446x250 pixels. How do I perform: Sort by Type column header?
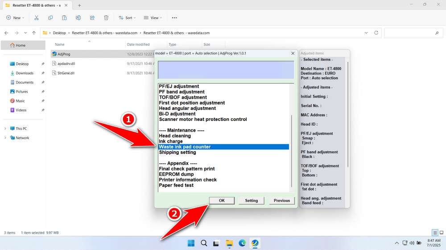click(172, 44)
